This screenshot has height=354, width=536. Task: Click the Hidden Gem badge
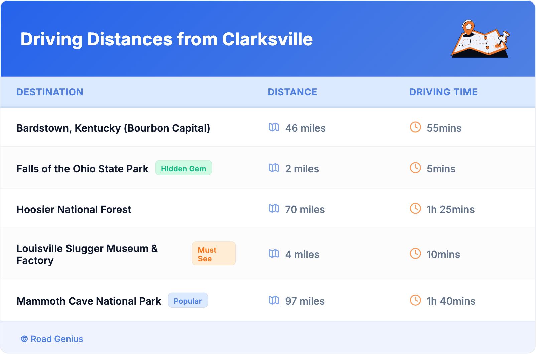coord(183,168)
